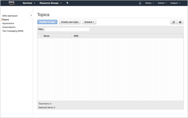This screenshot has width=188, height=118.
Task: Click the Create new topic button
Action: coord(70,22)
